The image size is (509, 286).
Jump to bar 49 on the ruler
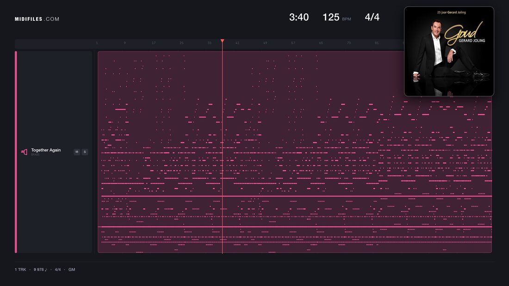265,43
